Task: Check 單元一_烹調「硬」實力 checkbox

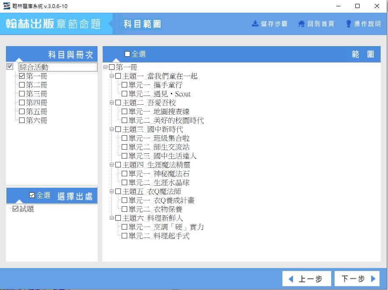Action: pos(125,227)
